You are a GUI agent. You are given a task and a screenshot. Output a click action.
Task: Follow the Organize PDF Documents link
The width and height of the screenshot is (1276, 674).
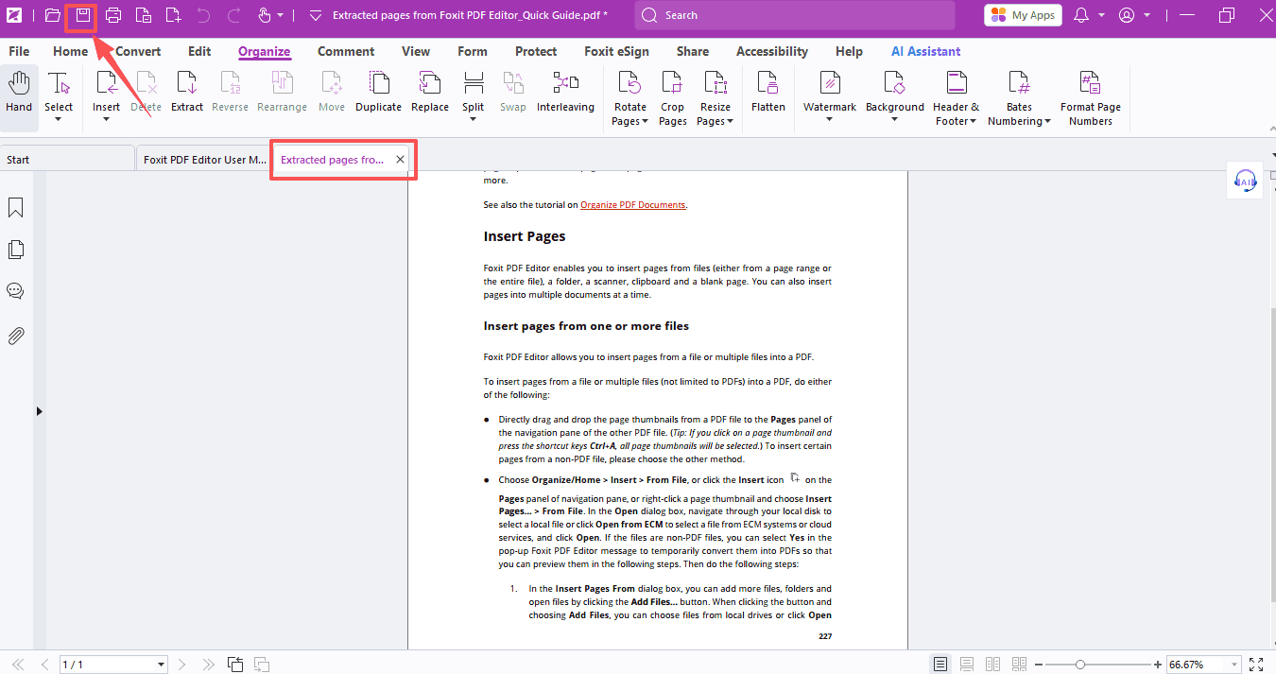(632, 204)
